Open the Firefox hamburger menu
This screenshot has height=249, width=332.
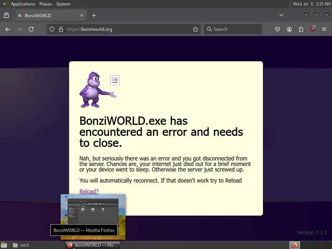pyautogui.click(x=324, y=29)
